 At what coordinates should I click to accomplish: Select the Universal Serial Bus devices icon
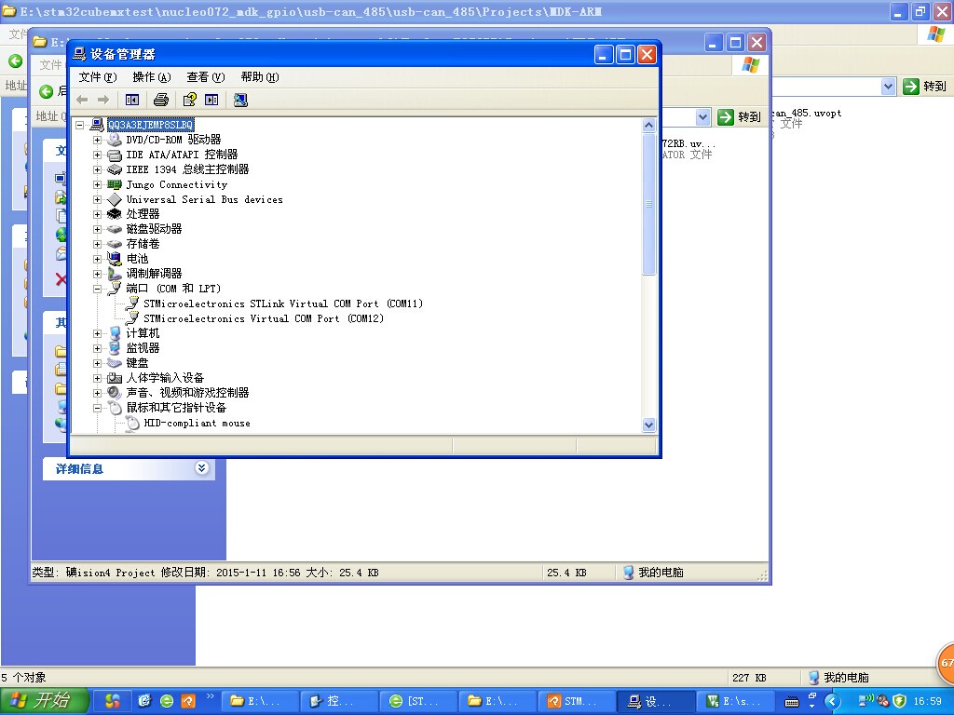click(115, 199)
